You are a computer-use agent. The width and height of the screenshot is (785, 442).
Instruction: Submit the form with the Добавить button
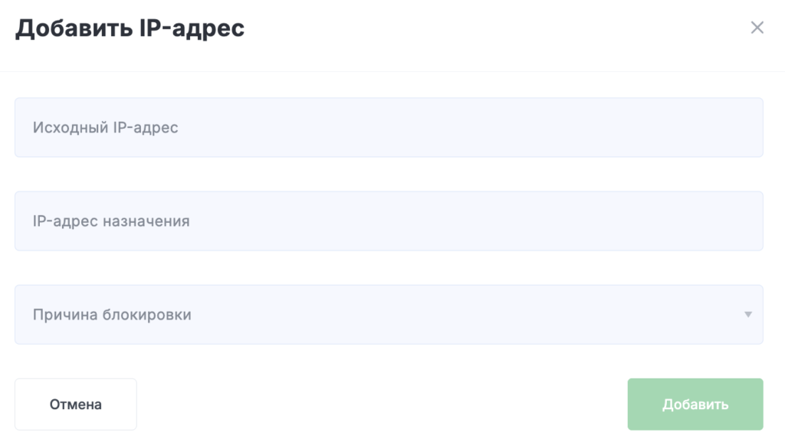(695, 404)
